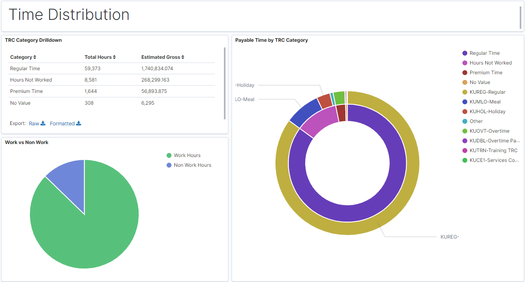The width and height of the screenshot is (525, 282).
Task: Click the TRC Category Drilldown panel title
Action: click(33, 40)
